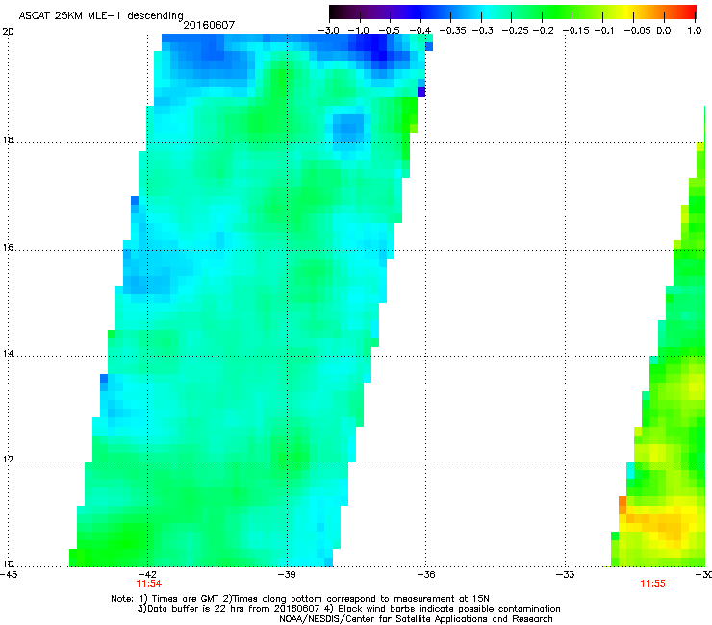Click the longitude label -33 on the x-axis
The width and height of the screenshot is (712, 625).
(565, 575)
